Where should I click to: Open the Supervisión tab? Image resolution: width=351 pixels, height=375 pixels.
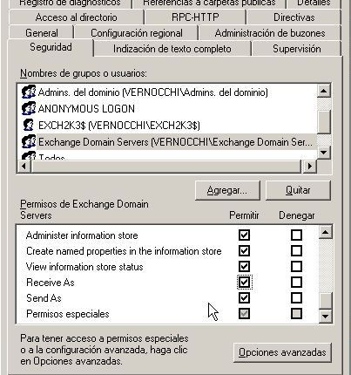297,49
